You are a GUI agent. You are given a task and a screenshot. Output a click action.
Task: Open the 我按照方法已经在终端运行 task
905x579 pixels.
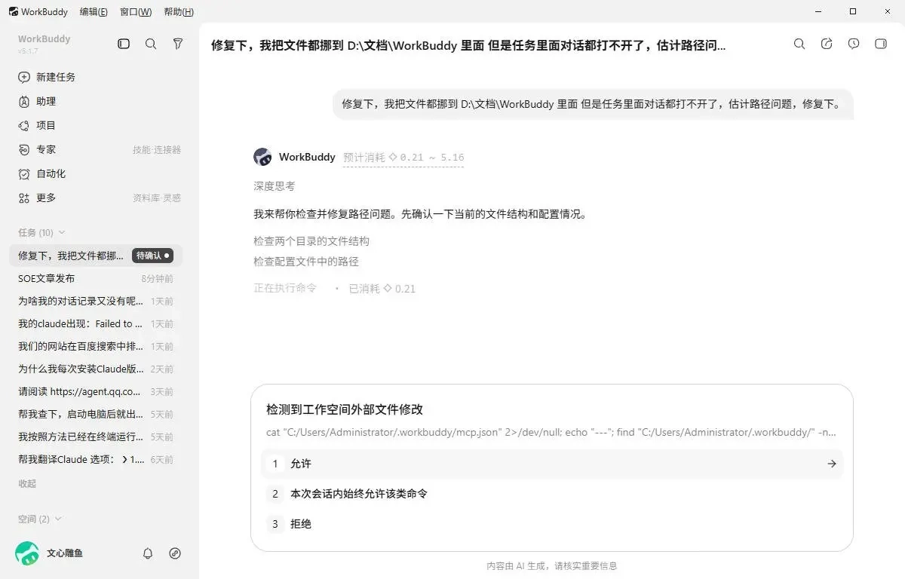(x=96, y=437)
